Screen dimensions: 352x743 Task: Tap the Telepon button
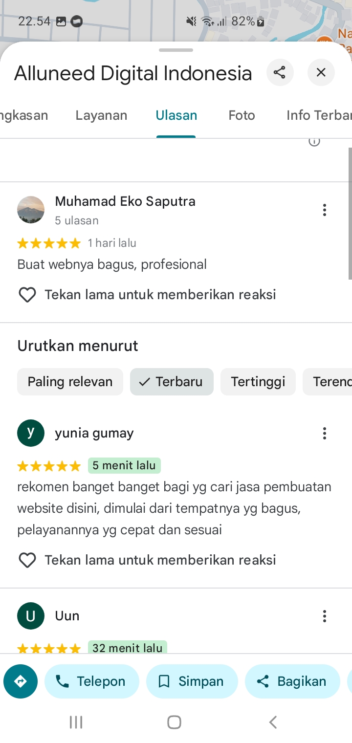click(x=92, y=681)
